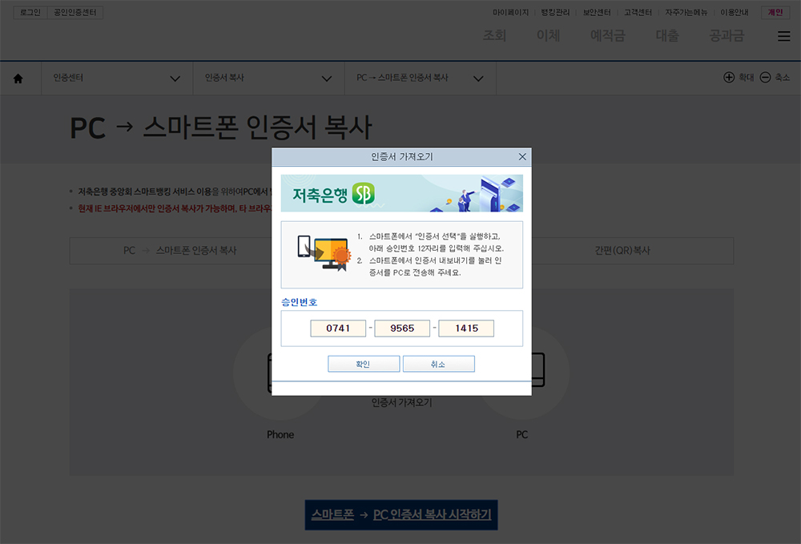This screenshot has height=544, width=801.
Task: Expand the 인증서 복사 breadcrumb dropdown
Action: [x=326, y=78]
